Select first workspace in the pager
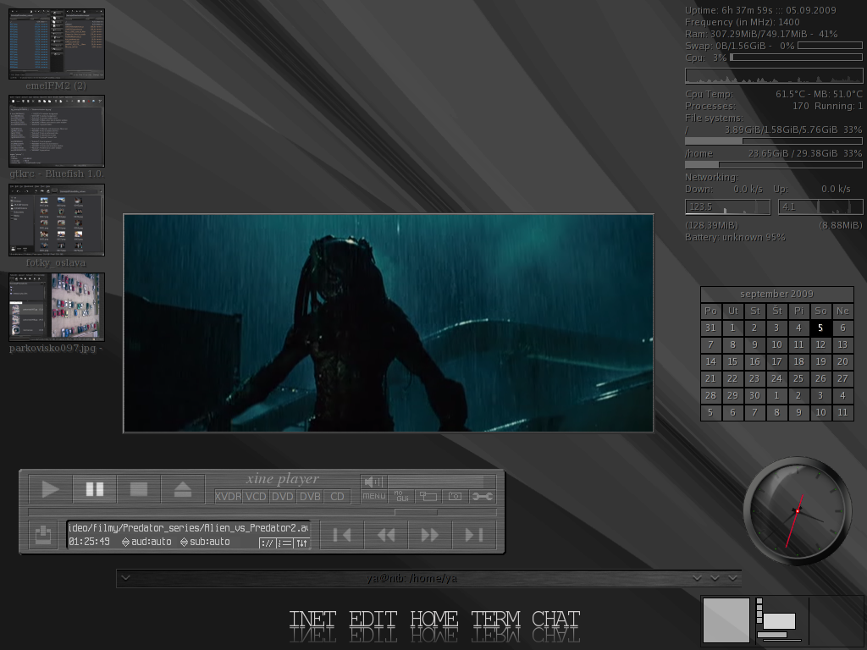Viewport: 867px width, 650px height. click(726, 620)
